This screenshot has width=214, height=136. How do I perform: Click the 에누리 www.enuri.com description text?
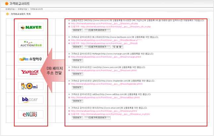[x=109, y=108]
